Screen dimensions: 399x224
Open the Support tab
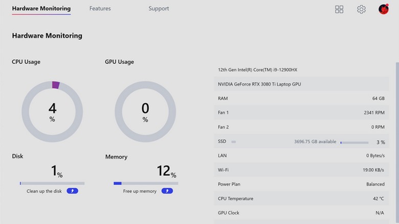tap(159, 9)
